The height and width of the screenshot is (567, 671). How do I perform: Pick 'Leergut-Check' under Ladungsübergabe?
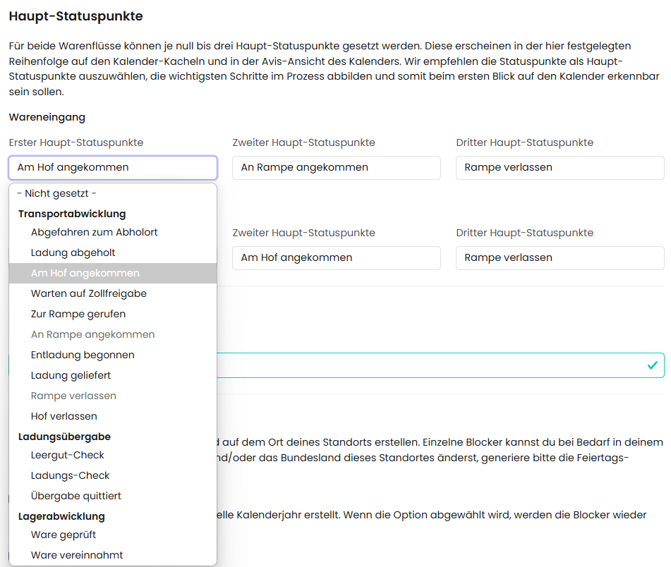67,455
